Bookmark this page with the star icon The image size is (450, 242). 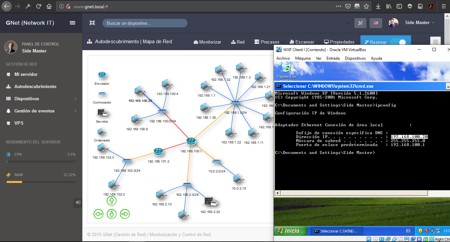coord(366,6)
